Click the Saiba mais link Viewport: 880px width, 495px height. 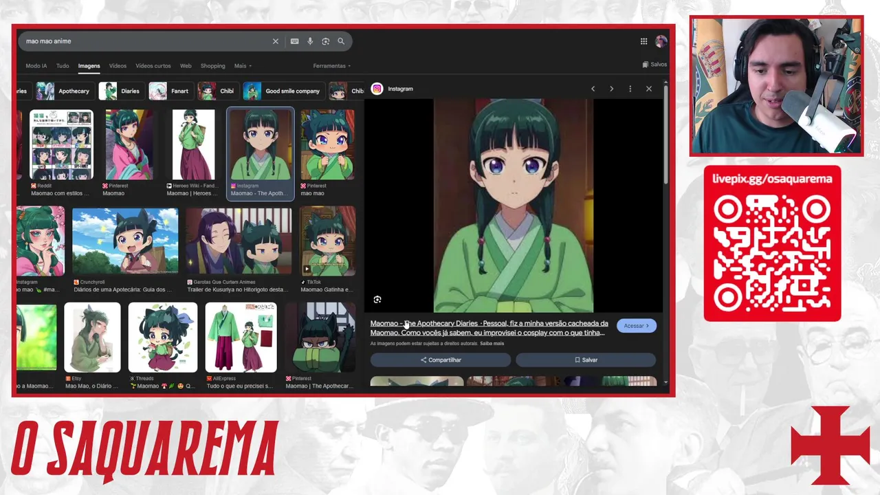pos(492,343)
